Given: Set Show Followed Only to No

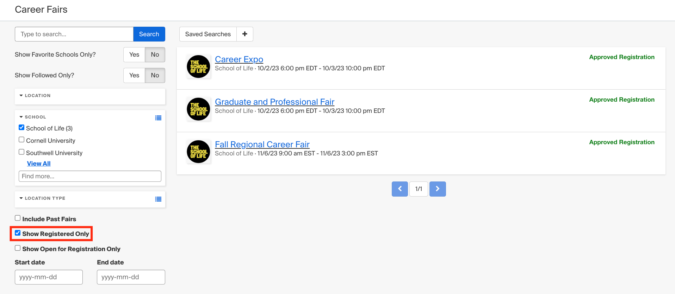Looking at the screenshot, I should [x=155, y=75].
